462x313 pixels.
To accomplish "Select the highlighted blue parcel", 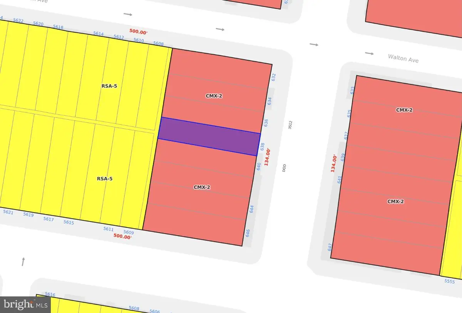I will coord(210,137).
